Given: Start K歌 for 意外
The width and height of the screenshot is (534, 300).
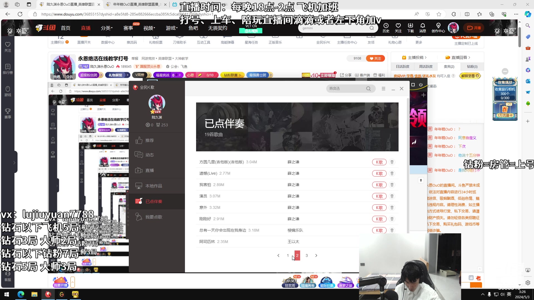Looking at the screenshot, I should [379, 207].
